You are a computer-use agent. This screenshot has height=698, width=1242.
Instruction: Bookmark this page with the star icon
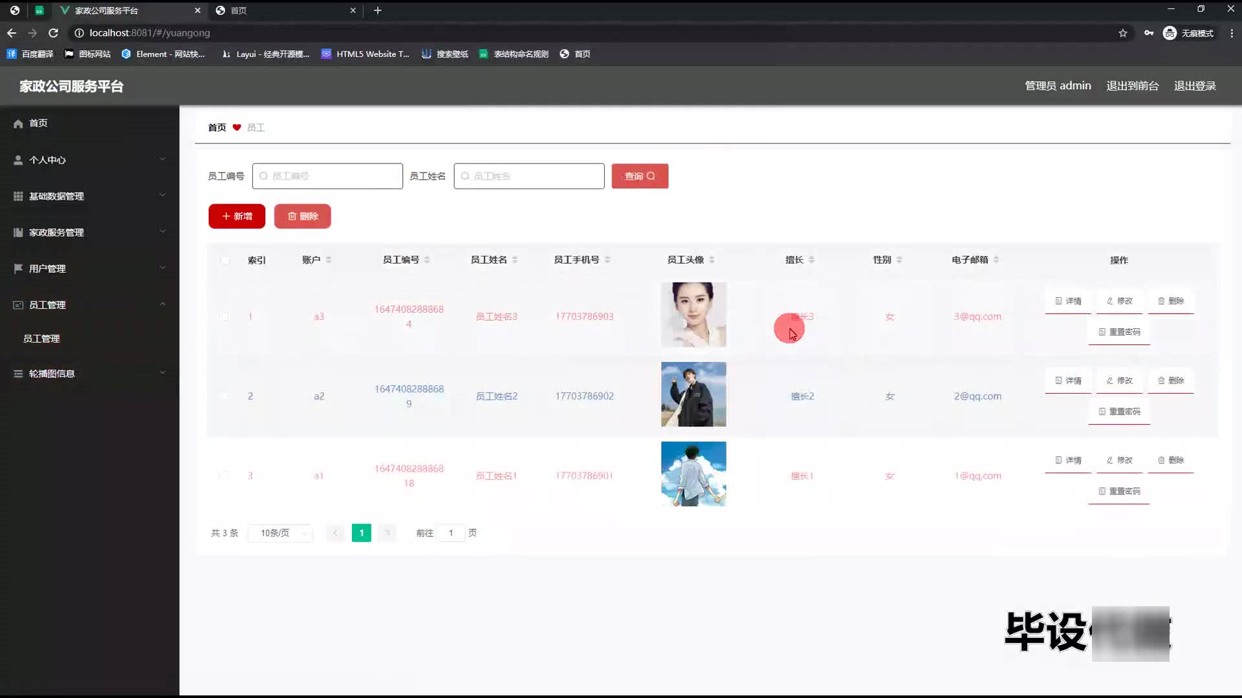point(1123,33)
